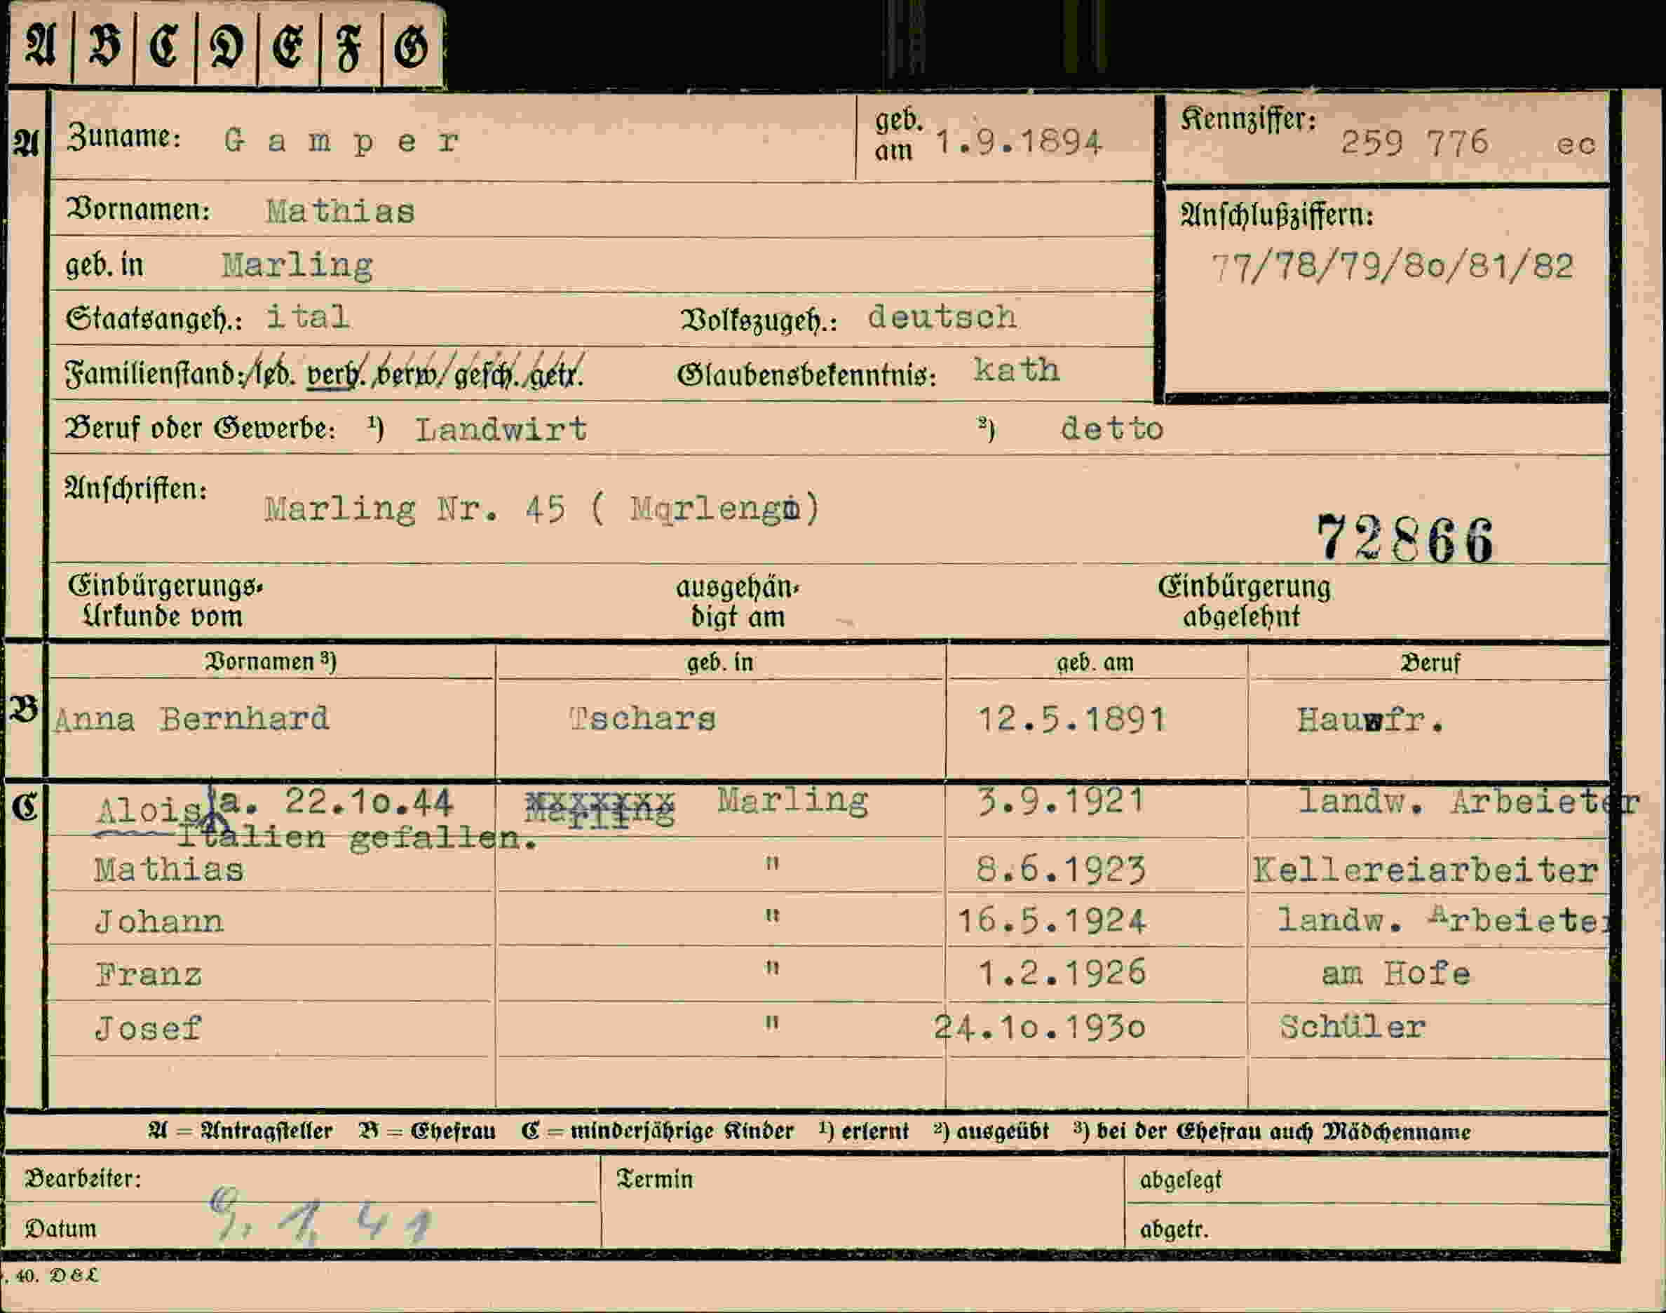
Task: Click the 'abgetr.' field label
Action: coord(1174,1230)
